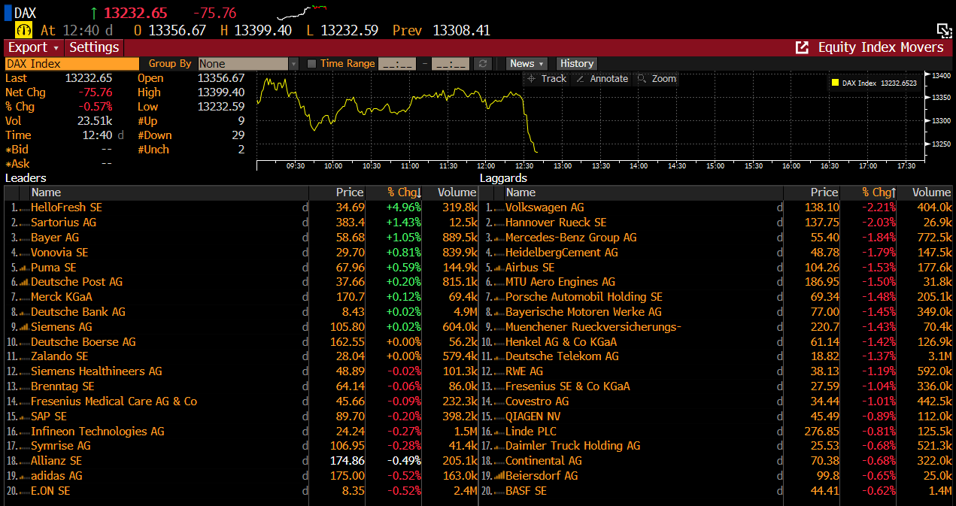Viewport: 956px width, 506px height.
Task: Enable the Time Range checkbox
Action: coord(312,64)
